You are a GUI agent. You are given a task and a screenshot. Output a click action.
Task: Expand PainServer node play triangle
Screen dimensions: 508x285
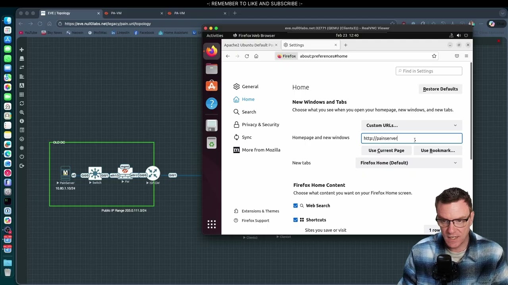[x=58, y=183]
